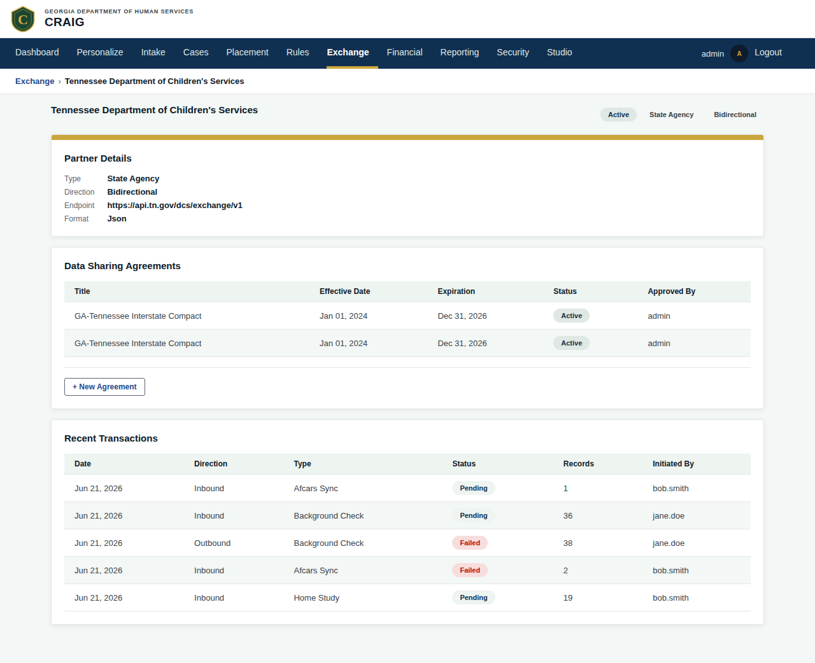The width and height of the screenshot is (815, 663).
Task: Click the Date column header in transactions
Action: [x=83, y=464]
